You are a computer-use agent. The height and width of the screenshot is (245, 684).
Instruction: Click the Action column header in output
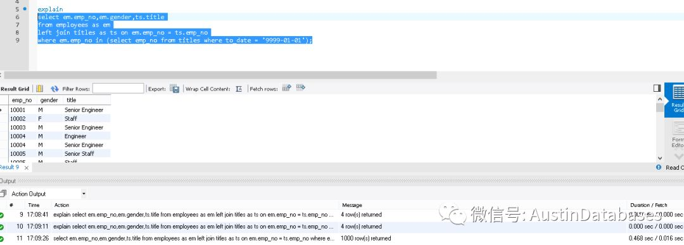tap(61, 205)
